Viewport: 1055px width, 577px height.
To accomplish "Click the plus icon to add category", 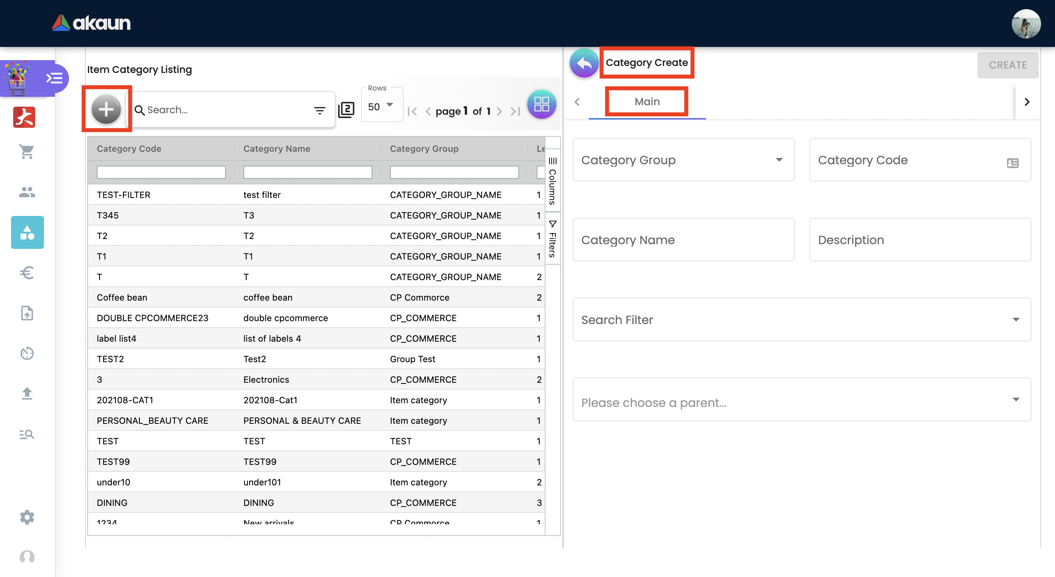I will 106,109.
